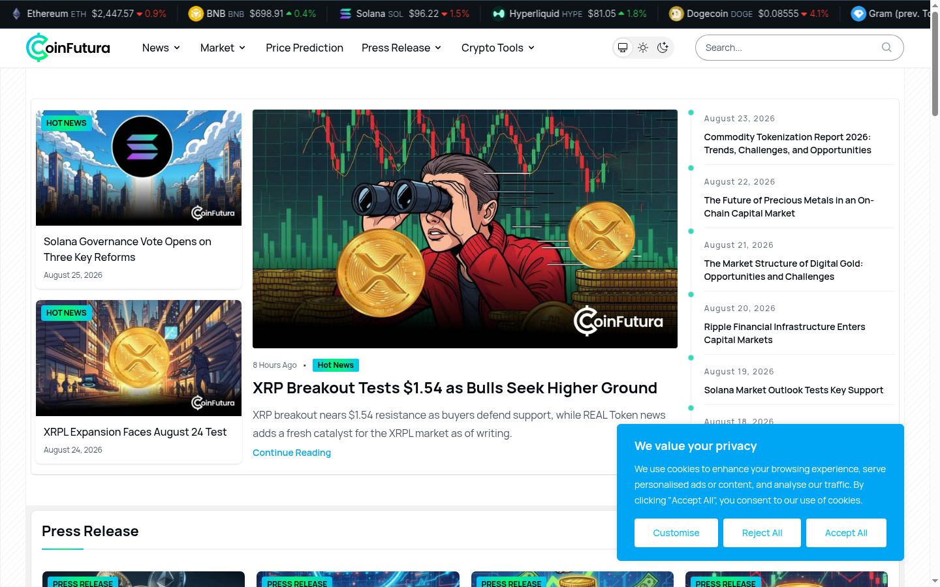Open the XRP binoculars featured image
The height and width of the screenshot is (587, 940).
(x=465, y=229)
